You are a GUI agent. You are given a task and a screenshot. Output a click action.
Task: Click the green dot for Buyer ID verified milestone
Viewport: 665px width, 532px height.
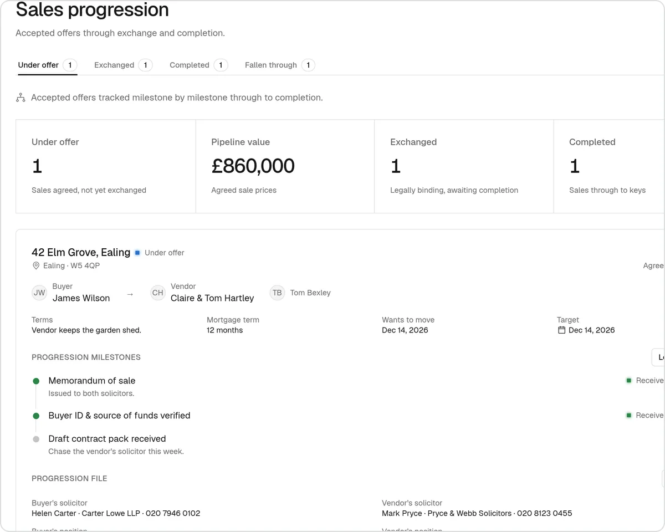36,416
